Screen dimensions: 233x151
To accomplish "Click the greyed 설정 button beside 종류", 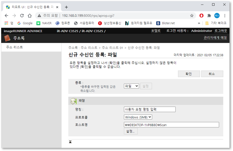I will click(x=146, y=86).
